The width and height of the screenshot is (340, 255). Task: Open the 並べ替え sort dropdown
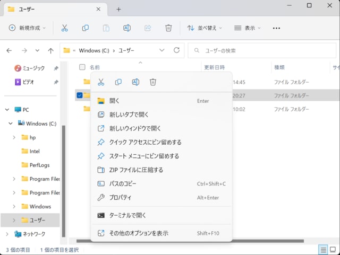[205, 28]
